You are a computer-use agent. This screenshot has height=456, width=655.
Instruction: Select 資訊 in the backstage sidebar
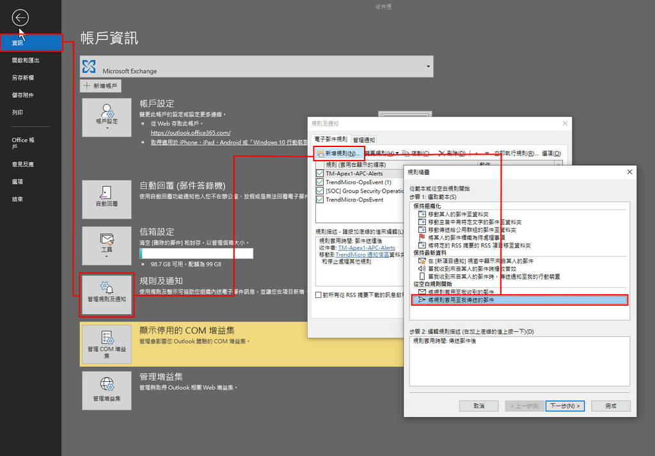[31, 43]
